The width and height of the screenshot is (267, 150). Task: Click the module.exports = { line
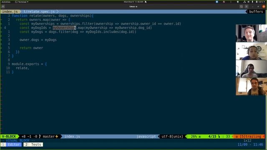(29, 64)
